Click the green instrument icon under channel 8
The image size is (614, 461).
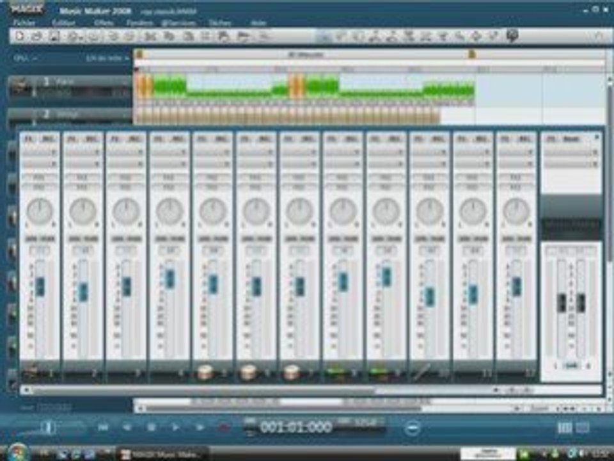coord(336,372)
